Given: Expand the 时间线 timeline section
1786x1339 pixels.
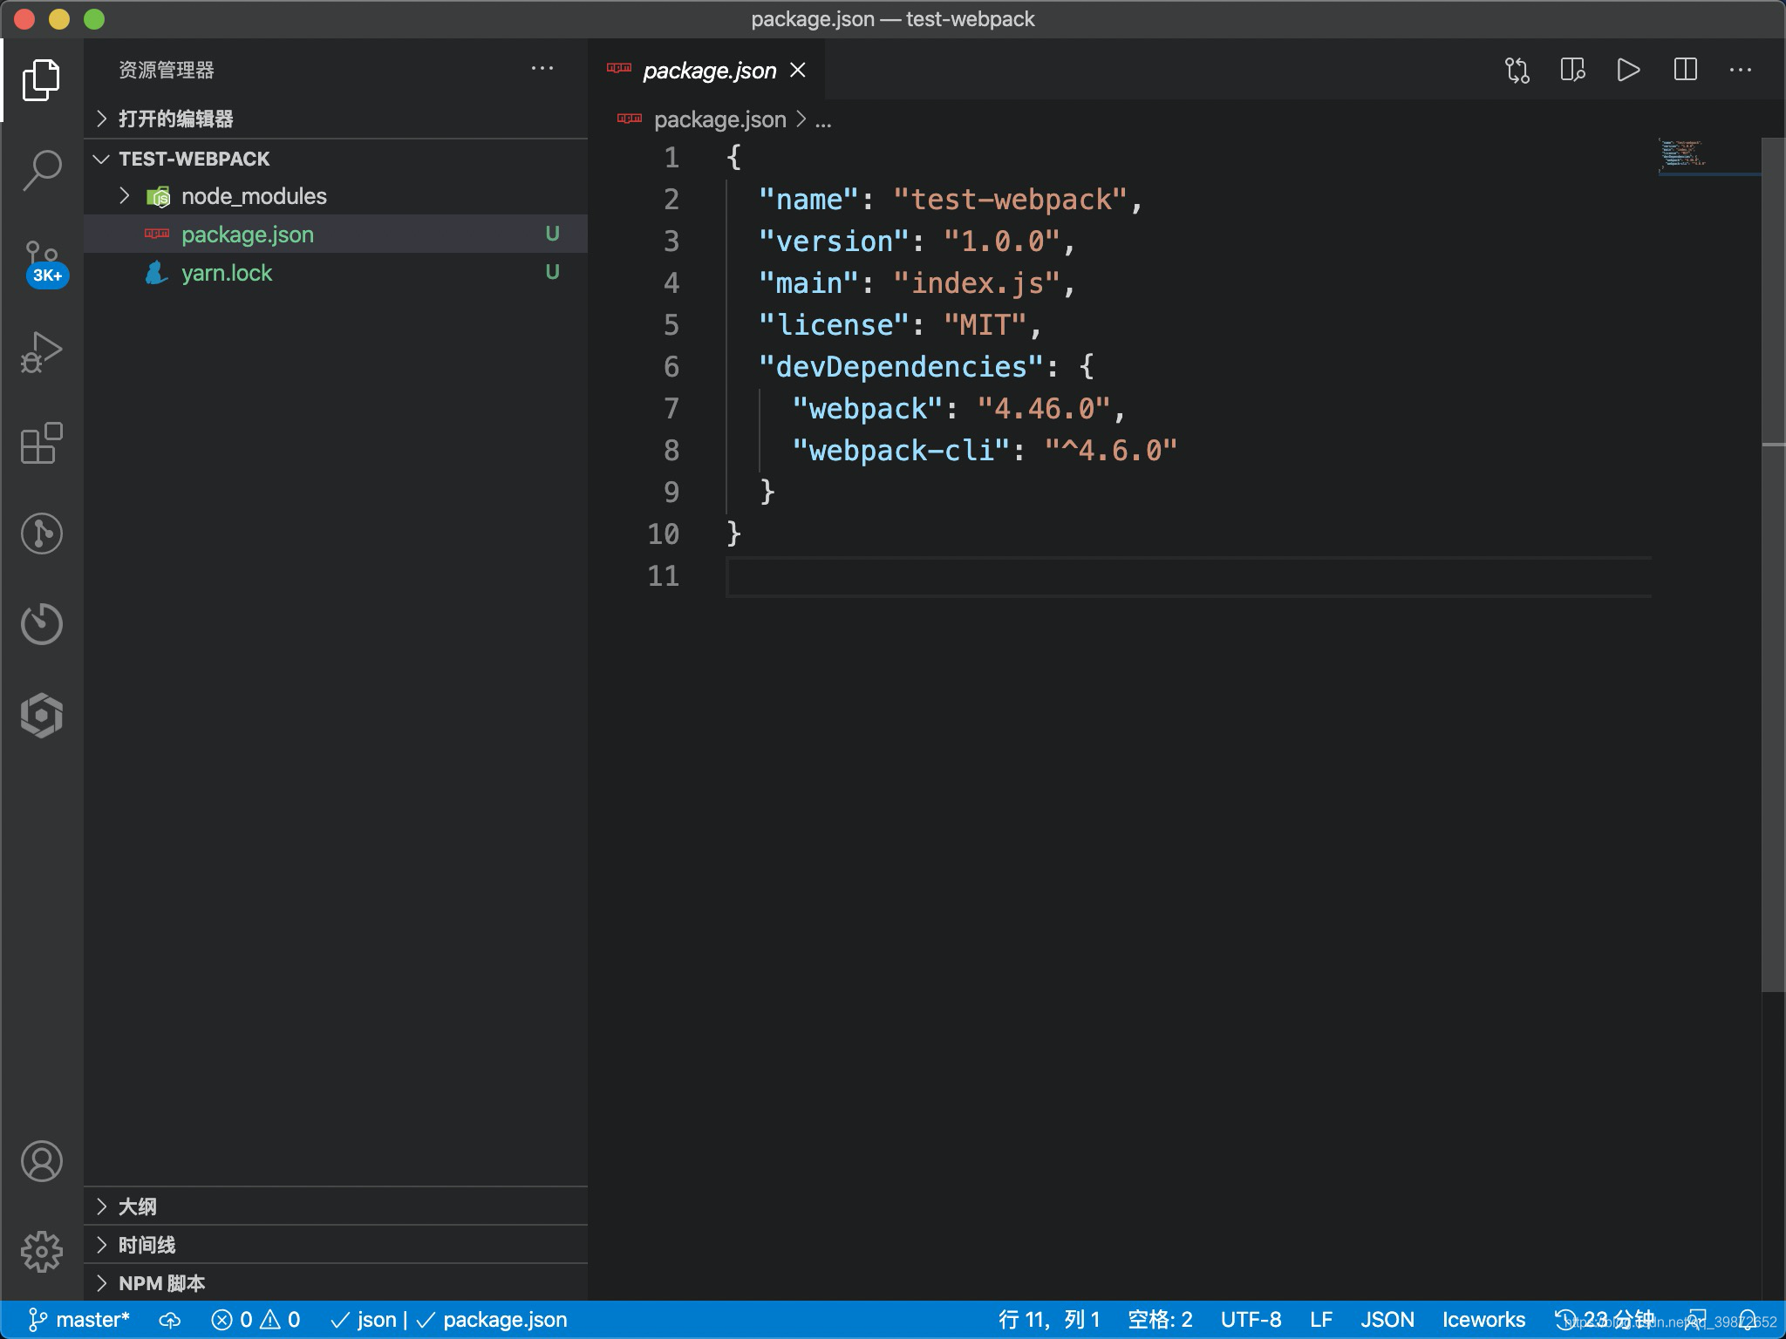Looking at the screenshot, I should pyautogui.click(x=336, y=1245).
